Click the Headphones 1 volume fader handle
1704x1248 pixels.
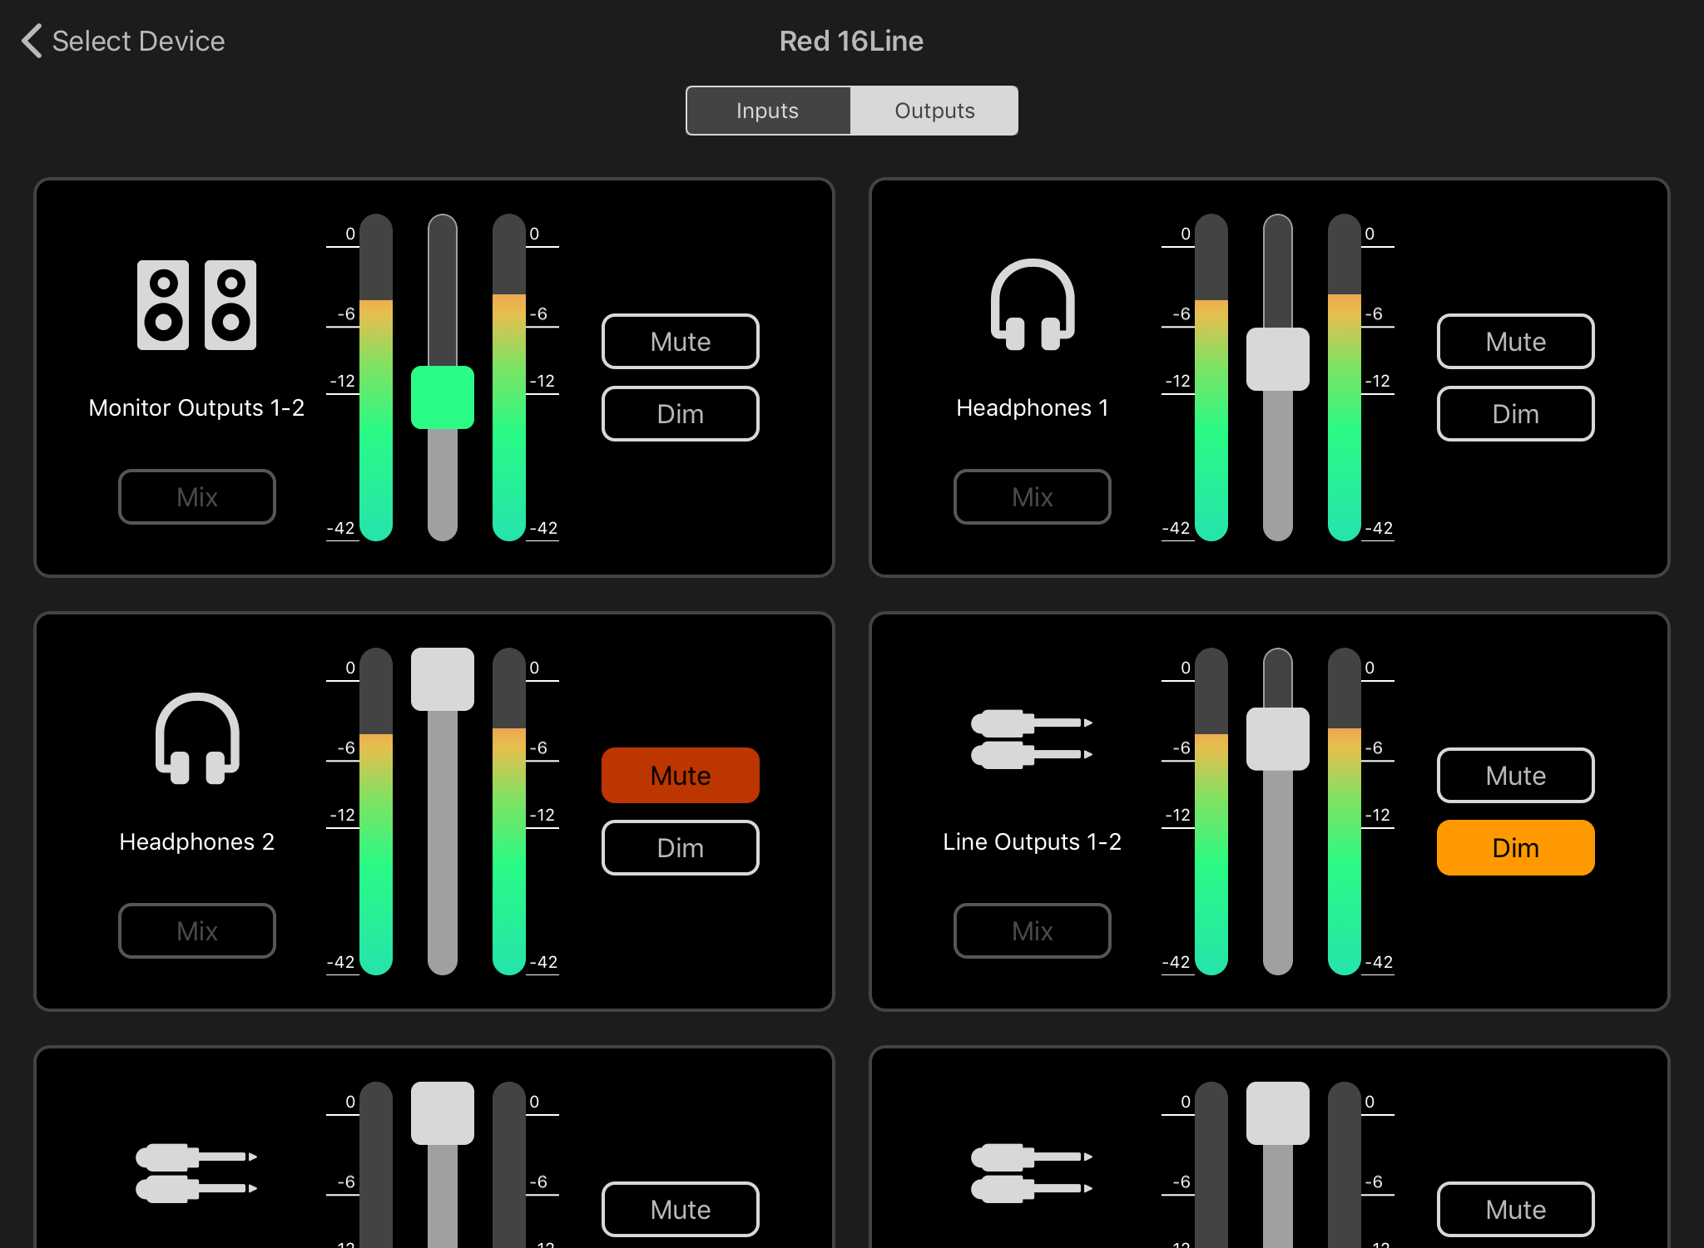click(x=1278, y=359)
